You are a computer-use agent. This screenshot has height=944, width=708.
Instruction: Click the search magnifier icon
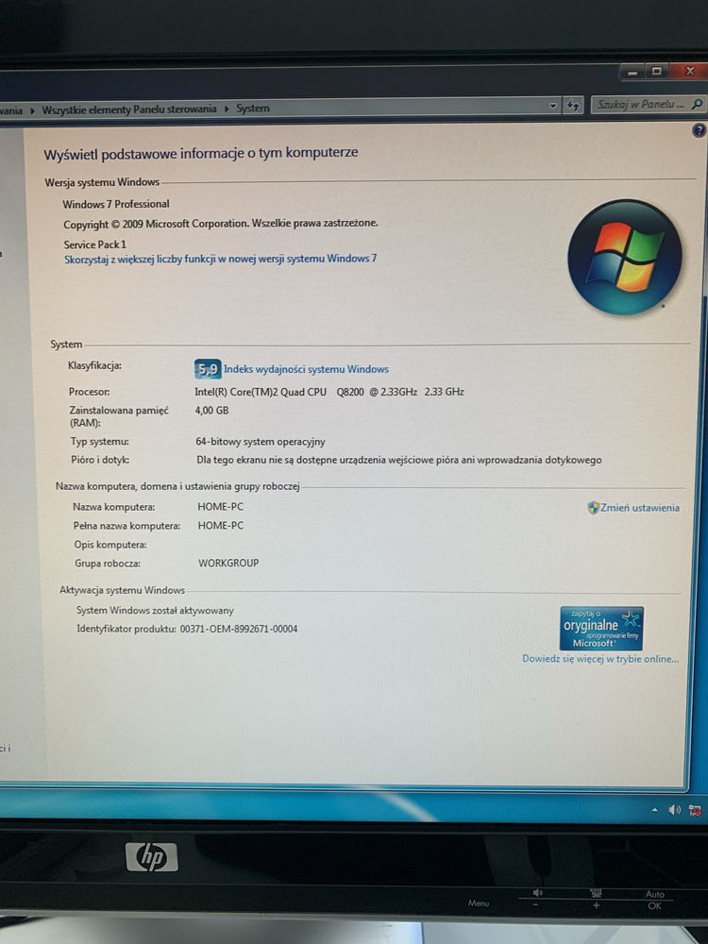pyautogui.click(x=698, y=104)
